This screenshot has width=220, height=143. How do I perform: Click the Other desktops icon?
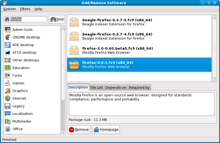point(8,60)
